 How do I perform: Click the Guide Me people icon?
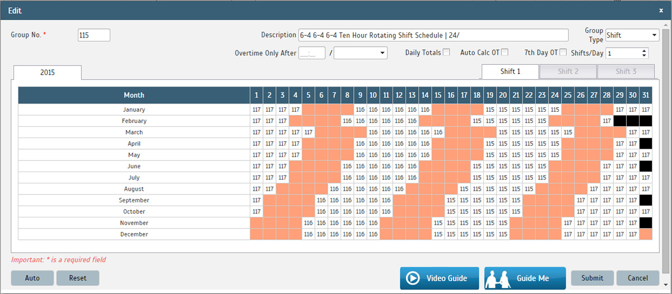pyautogui.click(x=498, y=278)
